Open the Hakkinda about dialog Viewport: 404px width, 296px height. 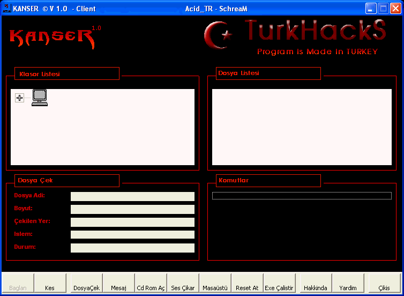pos(315,288)
